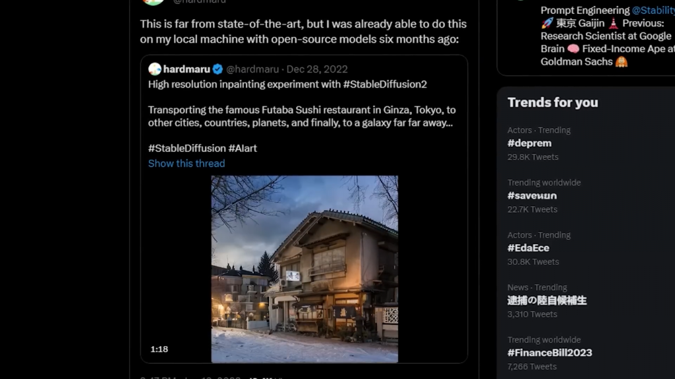675x379 pixels.
Task: Click hardmaru's avatar in the quoted tweet
Action: click(x=155, y=69)
